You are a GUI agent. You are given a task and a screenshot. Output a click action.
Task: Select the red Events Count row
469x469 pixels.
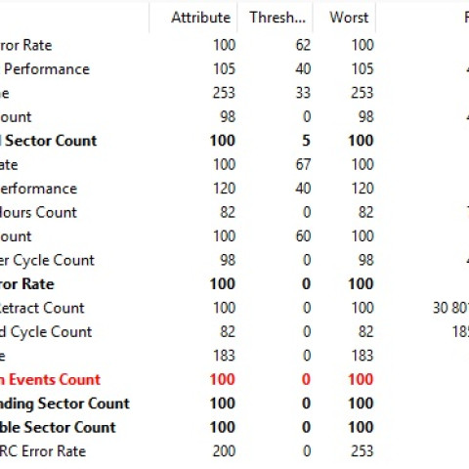coord(234,380)
